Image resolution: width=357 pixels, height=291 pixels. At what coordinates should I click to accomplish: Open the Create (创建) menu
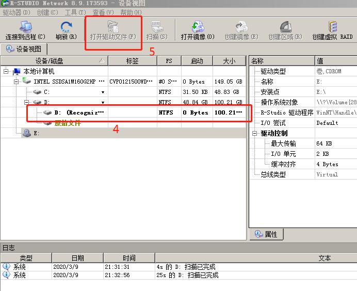click(x=47, y=12)
